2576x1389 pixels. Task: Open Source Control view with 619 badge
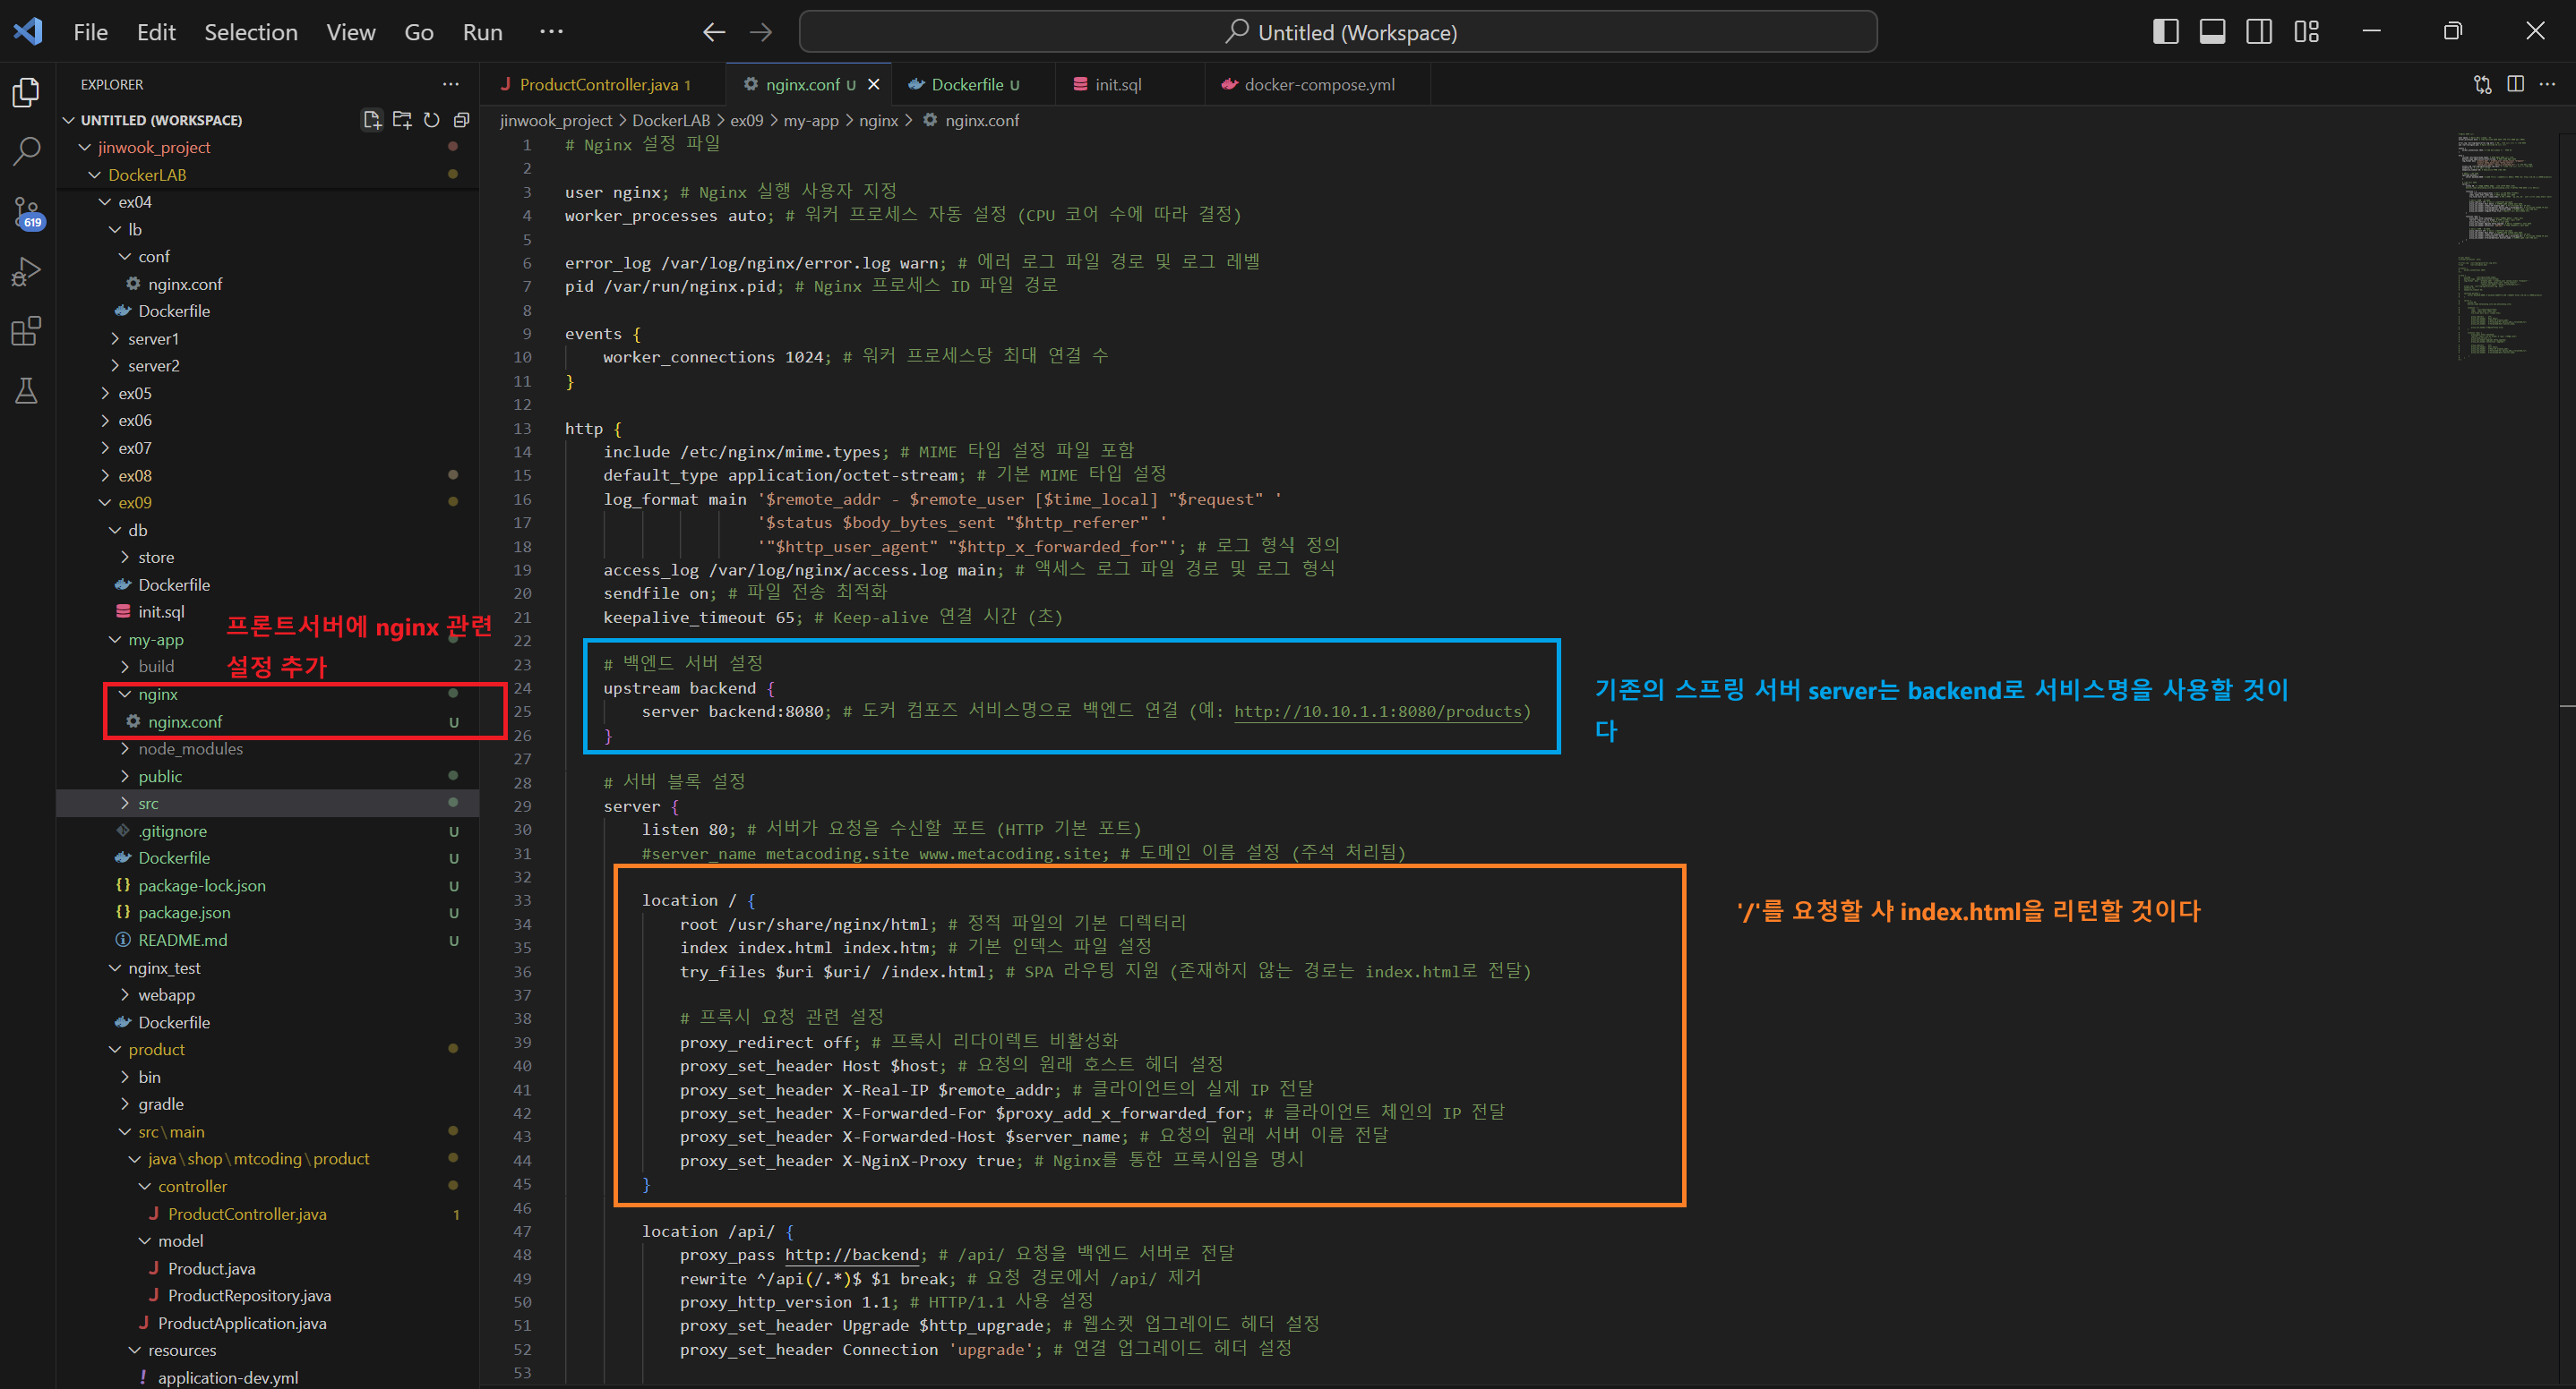coord(26,212)
